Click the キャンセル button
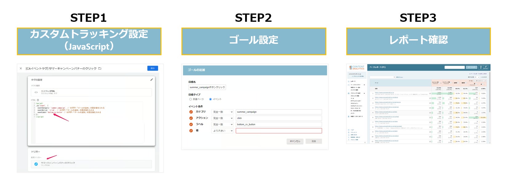This screenshot has height=191, width=513. (295, 141)
